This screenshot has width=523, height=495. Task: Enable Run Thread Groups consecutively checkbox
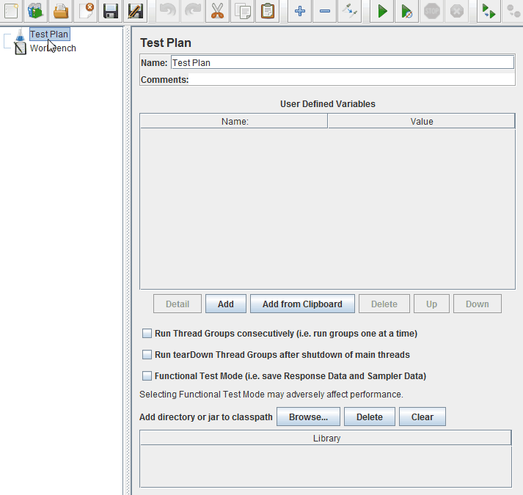147,333
